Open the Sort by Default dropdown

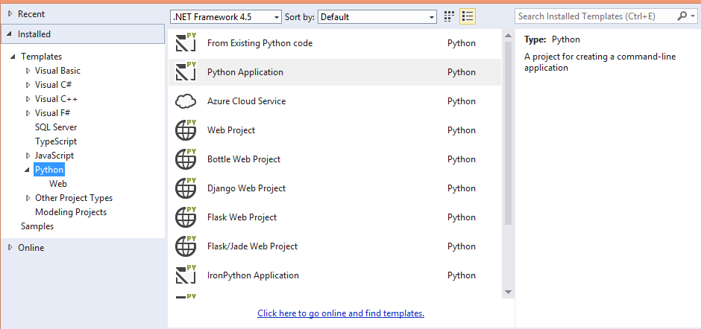click(x=377, y=16)
